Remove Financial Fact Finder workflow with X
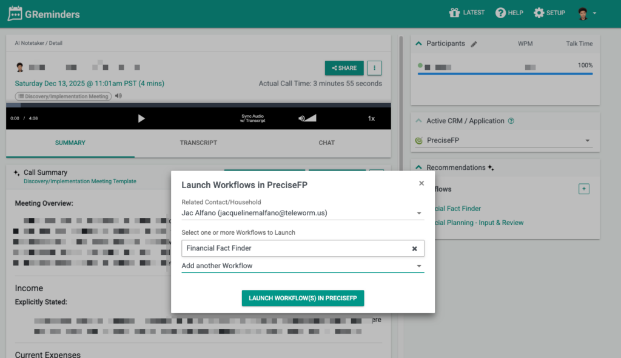This screenshot has height=358, width=621. 415,248
